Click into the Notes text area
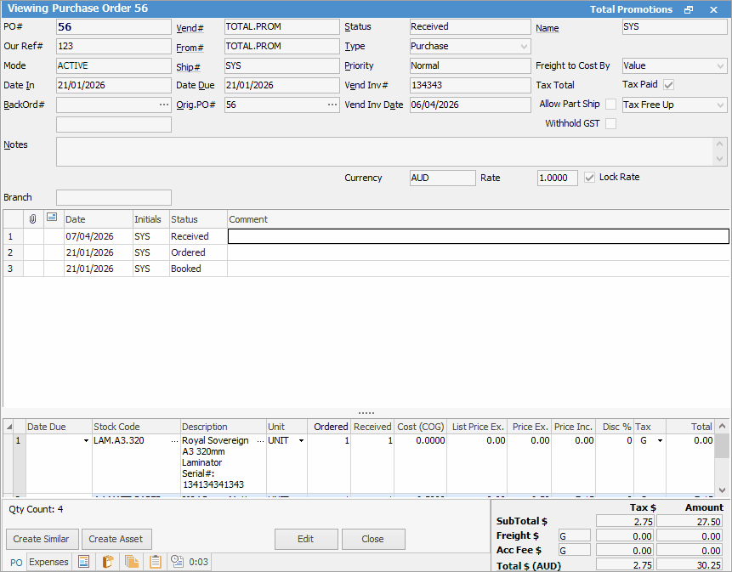The image size is (732, 572). point(386,151)
